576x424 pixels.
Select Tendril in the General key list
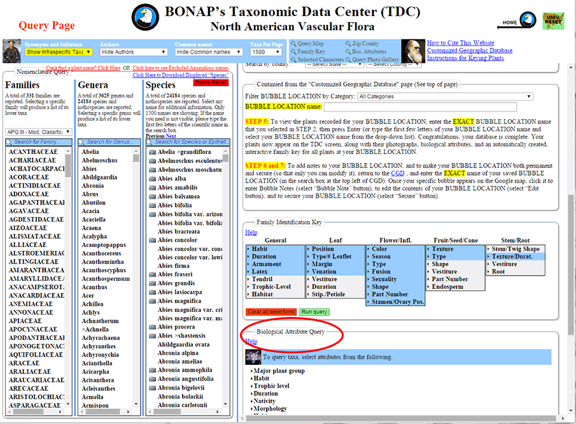click(x=262, y=279)
